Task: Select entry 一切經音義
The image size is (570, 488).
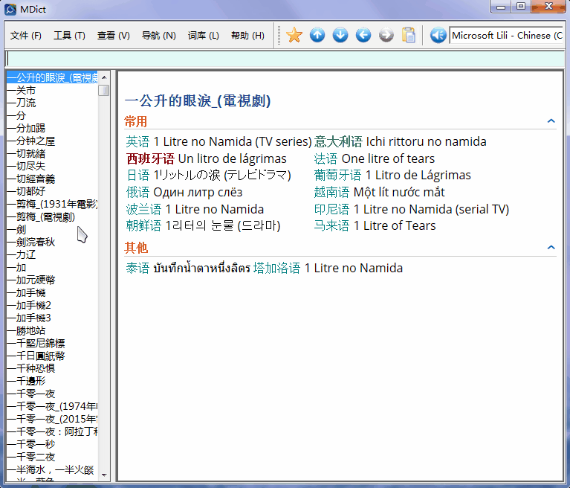Action: point(31,179)
